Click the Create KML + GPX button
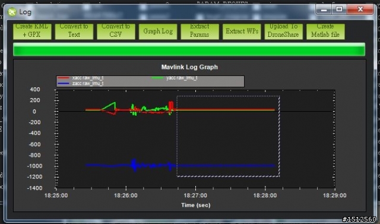 pyautogui.click(x=32, y=31)
